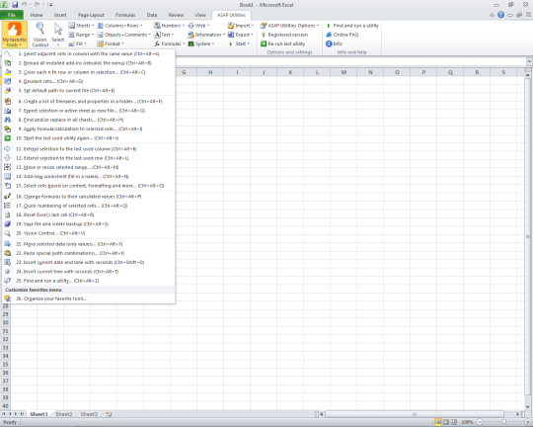Open the Numbers dropdown menu
Image resolution: width=533 pixels, height=427 pixels.
tap(169, 26)
